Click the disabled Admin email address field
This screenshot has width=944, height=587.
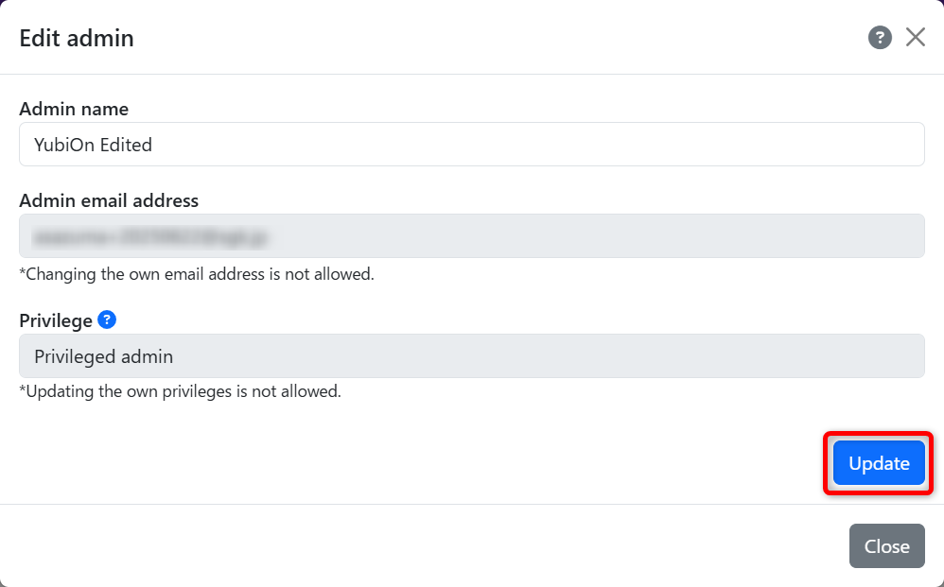pos(472,235)
